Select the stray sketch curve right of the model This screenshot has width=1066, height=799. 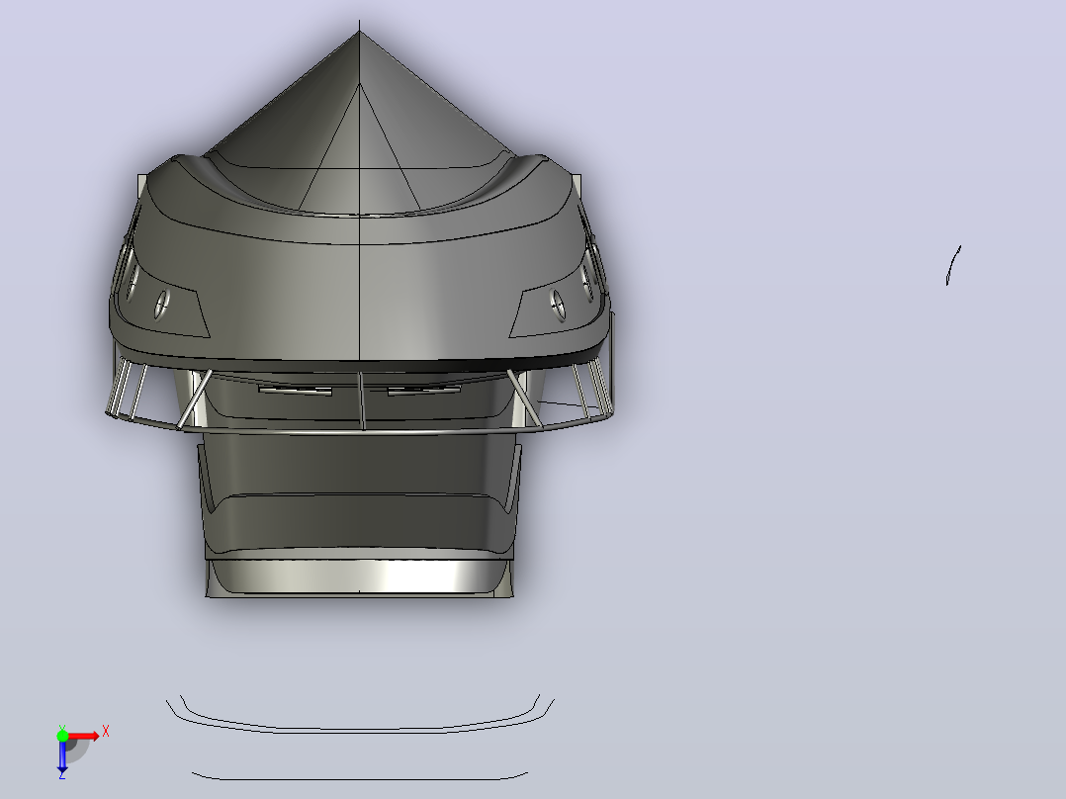point(953,265)
